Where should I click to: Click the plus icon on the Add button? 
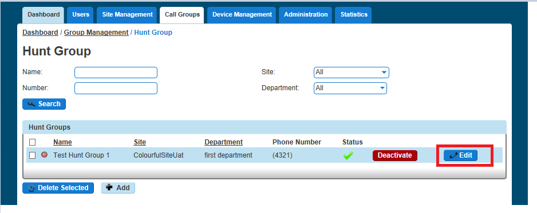pos(109,187)
